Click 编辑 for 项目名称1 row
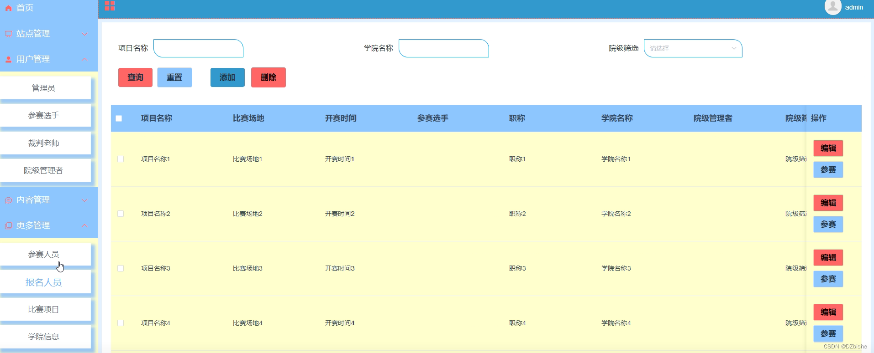The image size is (874, 353). tap(828, 148)
